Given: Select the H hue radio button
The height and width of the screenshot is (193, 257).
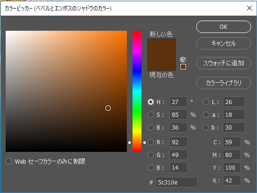Looking at the screenshot, I should (151, 102).
